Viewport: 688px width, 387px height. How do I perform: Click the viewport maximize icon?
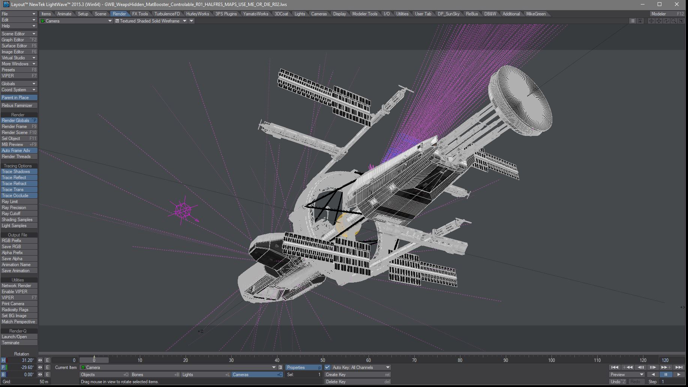click(681, 21)
